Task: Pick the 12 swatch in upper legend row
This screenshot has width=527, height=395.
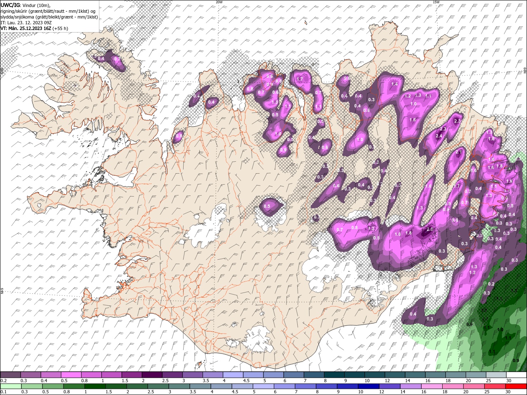Action: pyautogui.click(x=394, y=375)
